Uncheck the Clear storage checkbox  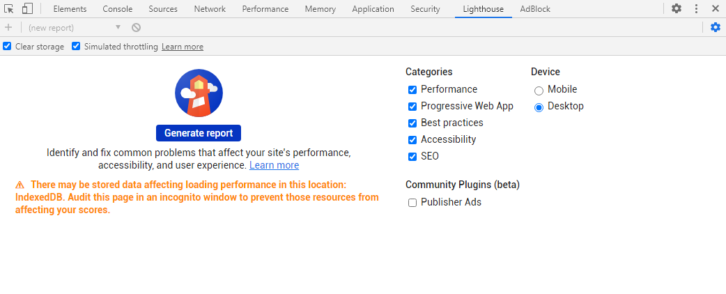pos(7,47)
